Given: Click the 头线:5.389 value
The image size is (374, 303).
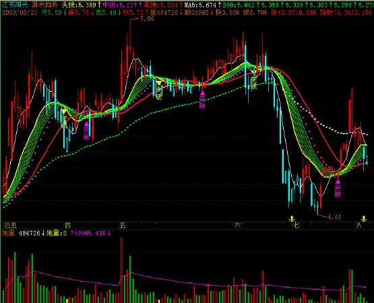Looking at the screenshot, I should [79, 5].
